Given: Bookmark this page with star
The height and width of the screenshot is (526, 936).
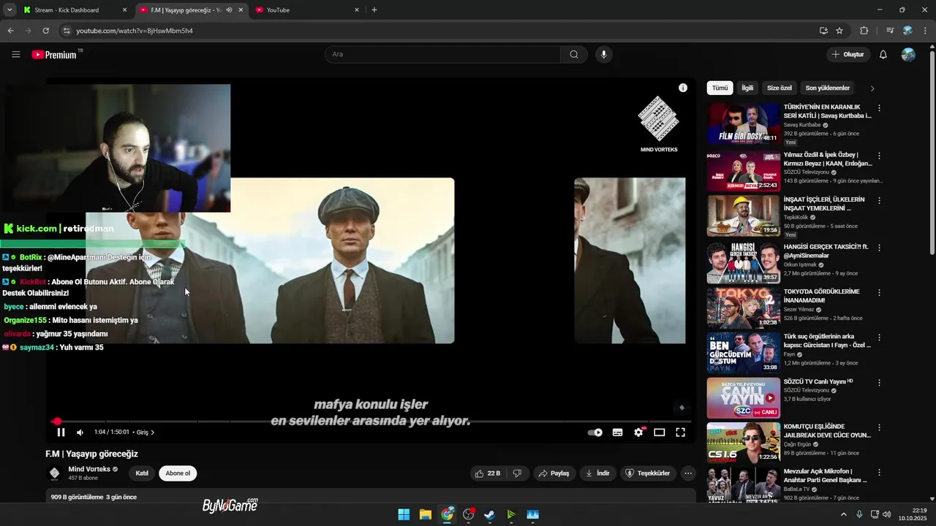Looking at the screenshot, I should [839, 31].
